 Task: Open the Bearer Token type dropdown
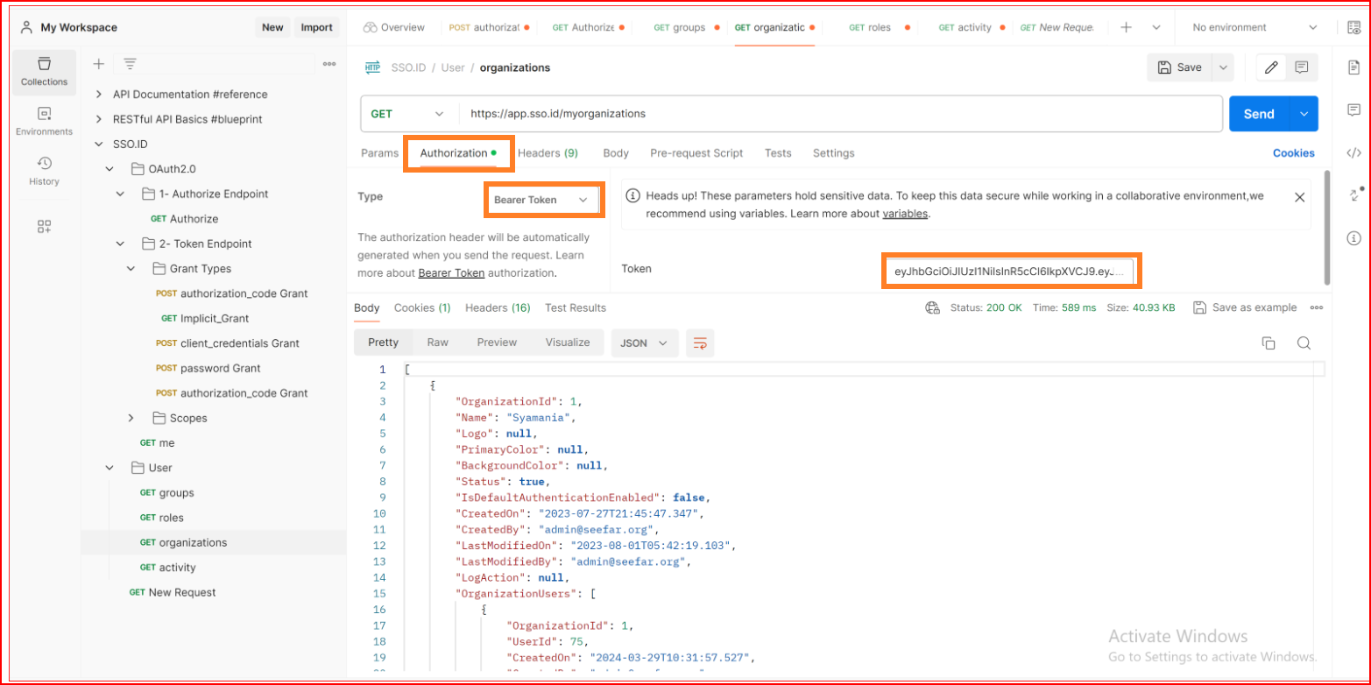pyautogui.click(x=541, y=200)
